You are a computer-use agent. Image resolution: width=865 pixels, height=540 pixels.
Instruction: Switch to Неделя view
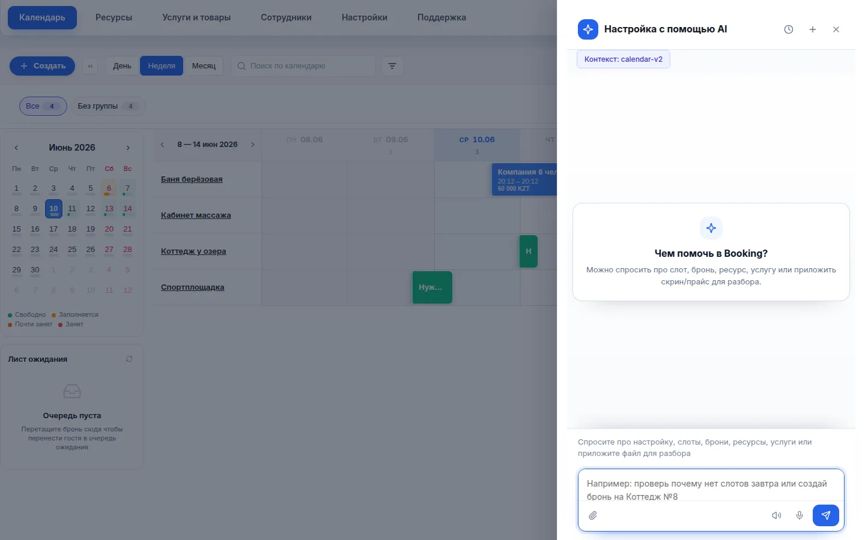(162, 66)
